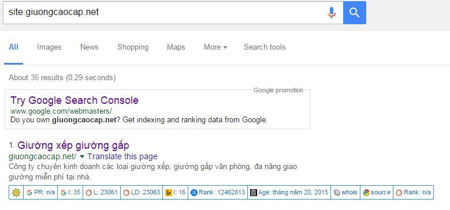This screenshot has width=450, height=210.
Task: Click the Google index I: 35 item
Action: click(x=70, y=193)
